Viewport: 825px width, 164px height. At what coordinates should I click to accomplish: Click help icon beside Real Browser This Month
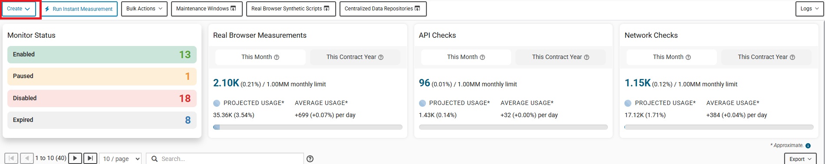click(x=277, y=57)
